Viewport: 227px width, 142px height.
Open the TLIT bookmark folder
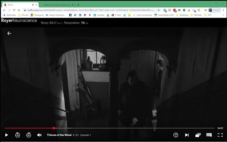point(207,15)
